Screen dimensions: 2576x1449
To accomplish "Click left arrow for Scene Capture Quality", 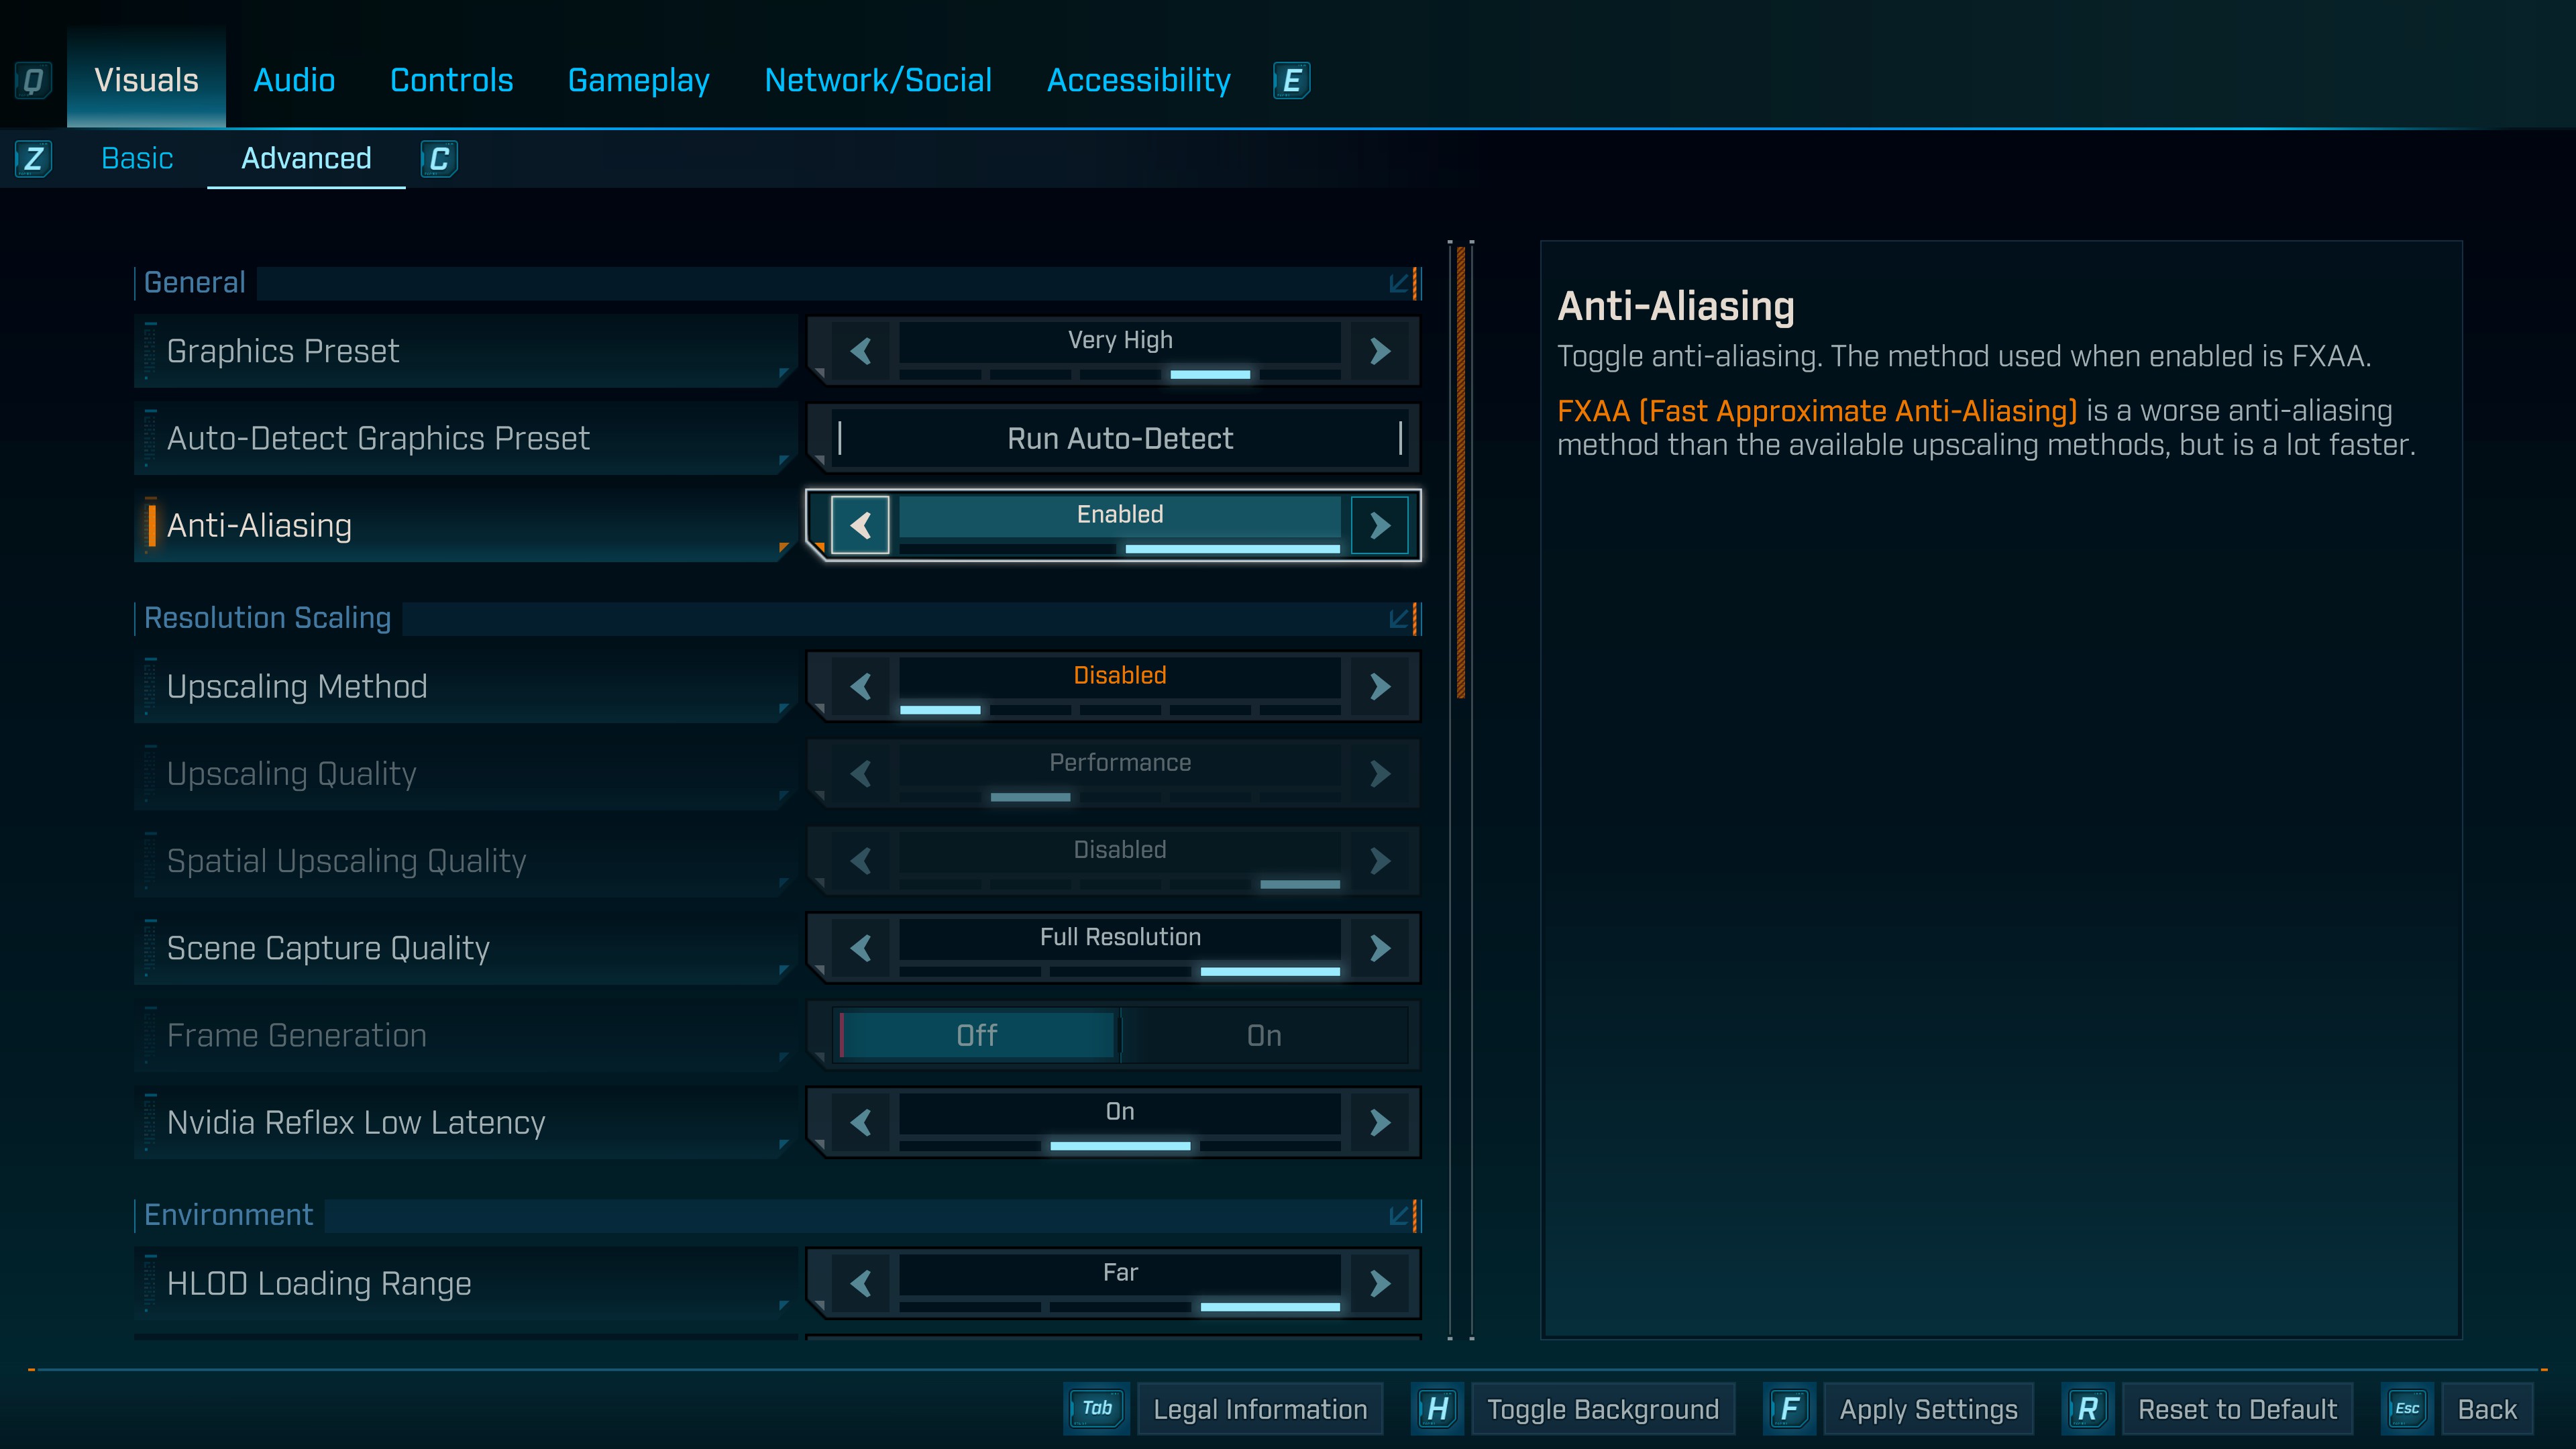I will pyautogui.click(x=860, y=948).
